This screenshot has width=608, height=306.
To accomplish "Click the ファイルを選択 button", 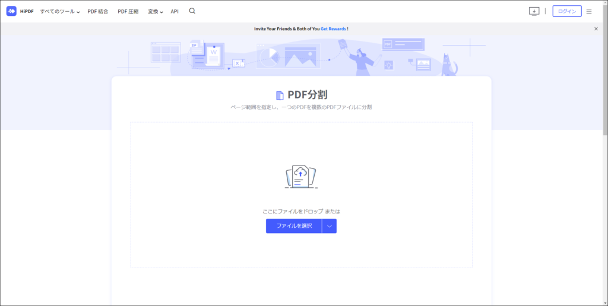I will pyautogui.click(x=294, y=226).
